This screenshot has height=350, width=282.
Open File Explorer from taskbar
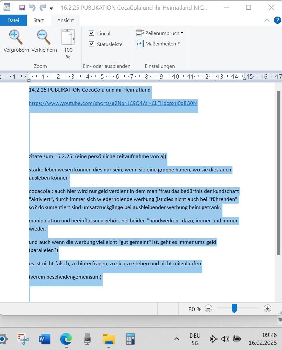(108, 339)
